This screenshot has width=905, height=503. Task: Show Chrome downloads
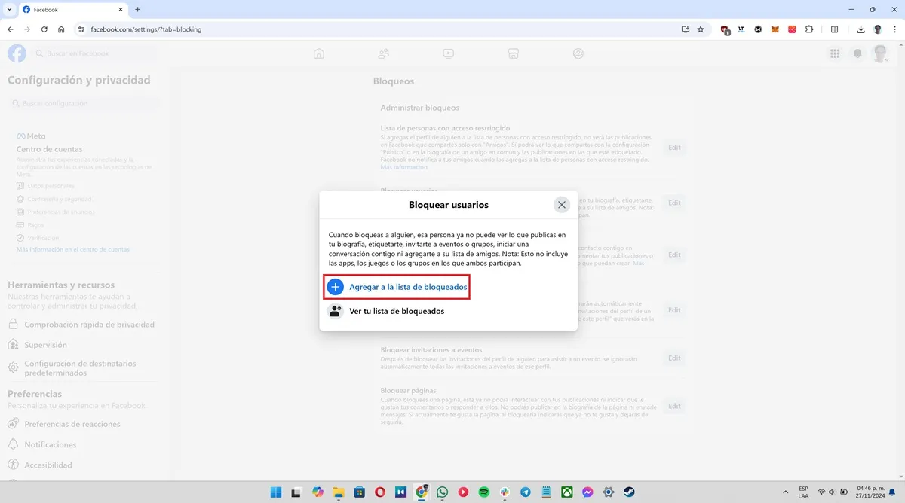(x=861, y=29)
